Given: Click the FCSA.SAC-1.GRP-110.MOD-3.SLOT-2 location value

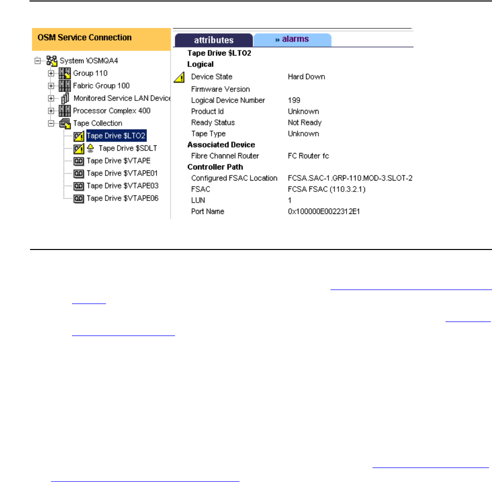Looking at the screenshot, I should click(350, 178).
